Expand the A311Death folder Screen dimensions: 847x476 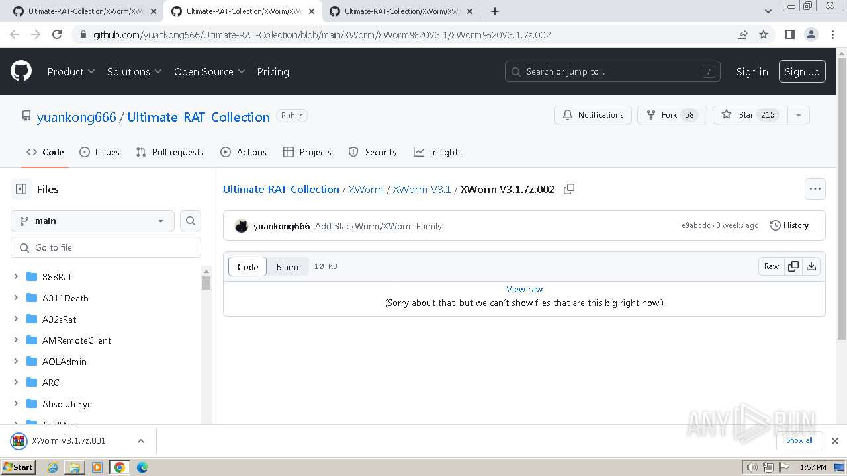(x=16, y=298)
